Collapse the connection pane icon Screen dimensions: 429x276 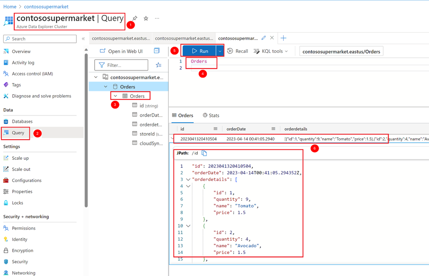(157, 51)
